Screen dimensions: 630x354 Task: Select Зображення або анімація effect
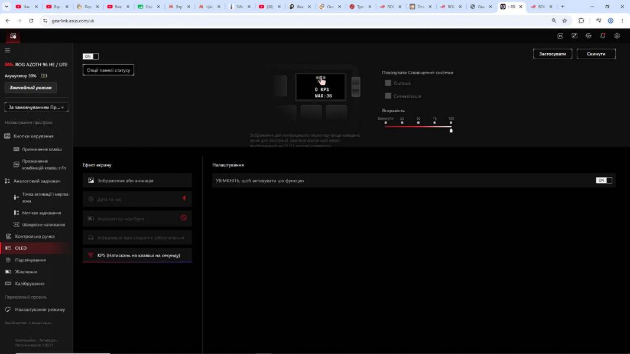point(138,181)
